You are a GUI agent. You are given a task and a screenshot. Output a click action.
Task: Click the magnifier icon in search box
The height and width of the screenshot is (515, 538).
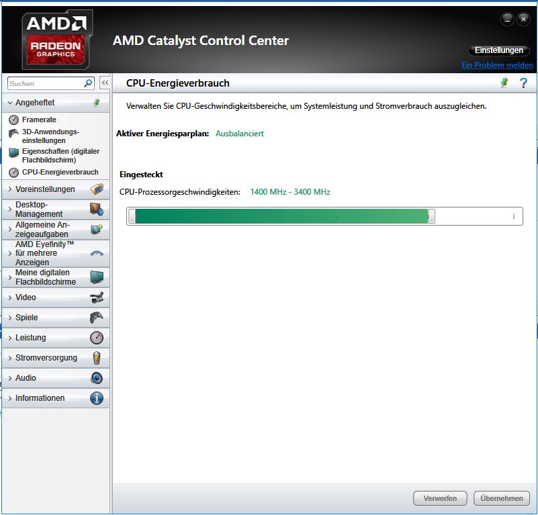click(88, 83)
